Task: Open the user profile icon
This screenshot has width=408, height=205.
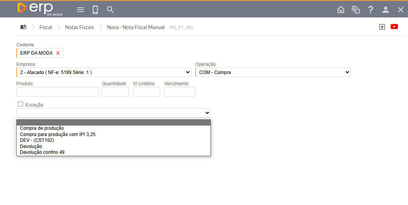Action: coord(385,10)
